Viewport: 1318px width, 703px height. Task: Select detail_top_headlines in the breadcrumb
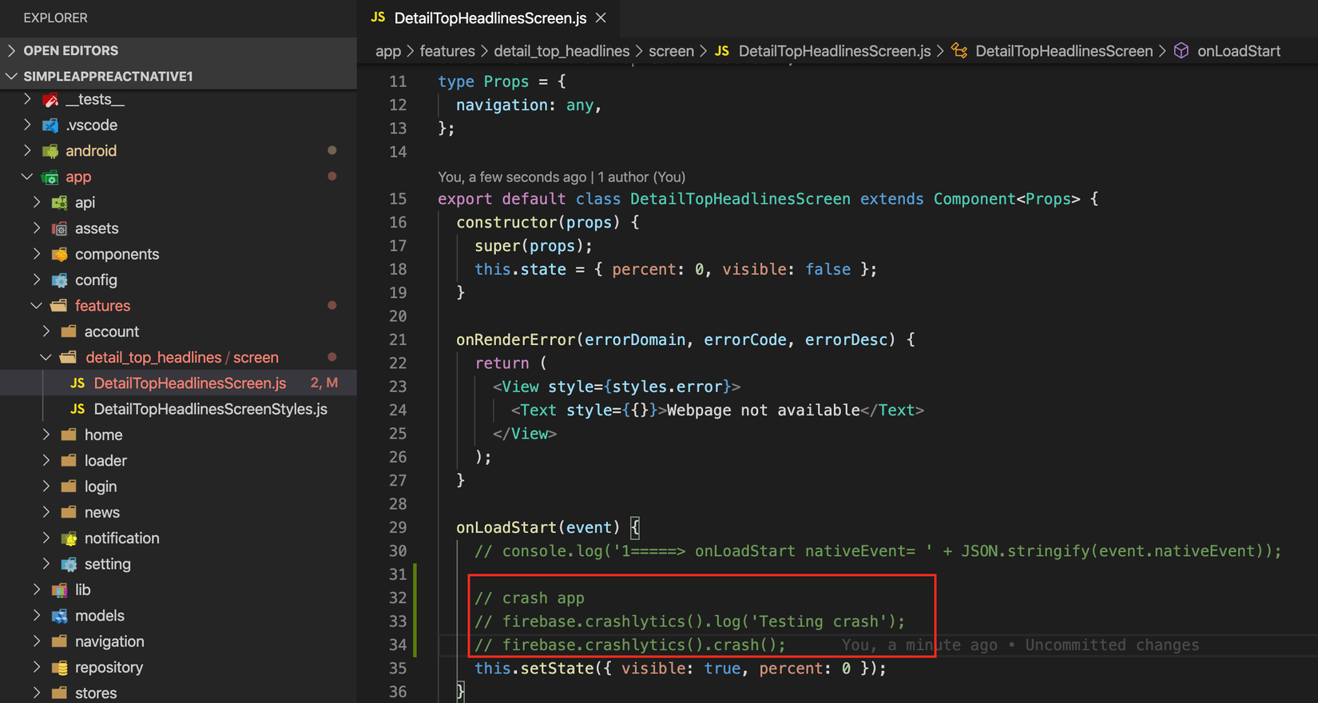pyautogui.click(x=562, y=51)
